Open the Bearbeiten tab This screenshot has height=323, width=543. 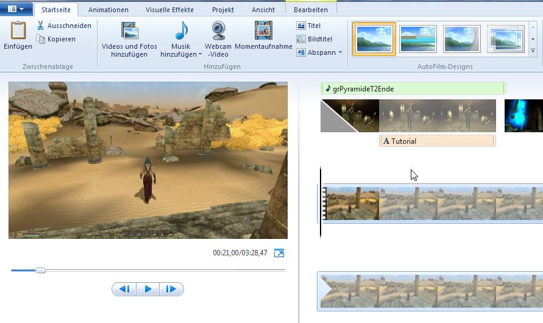coord(311,10)
